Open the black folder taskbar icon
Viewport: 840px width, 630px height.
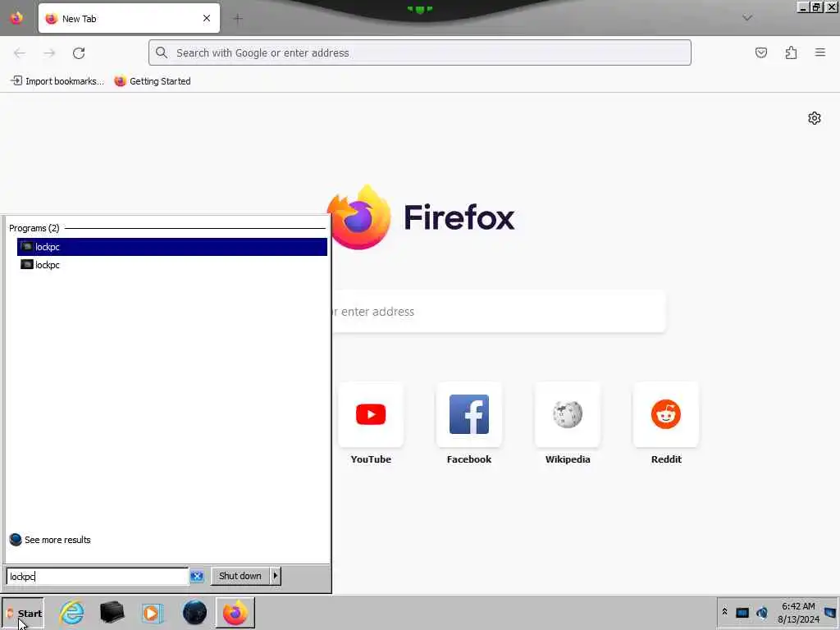(112, 612)
